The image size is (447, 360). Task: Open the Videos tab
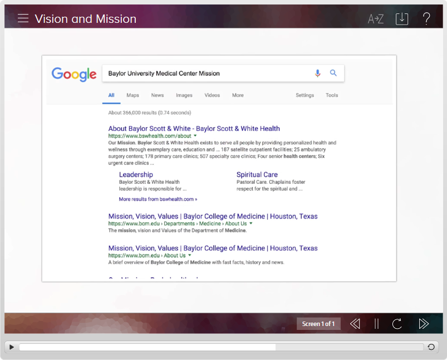click(212, 95)
